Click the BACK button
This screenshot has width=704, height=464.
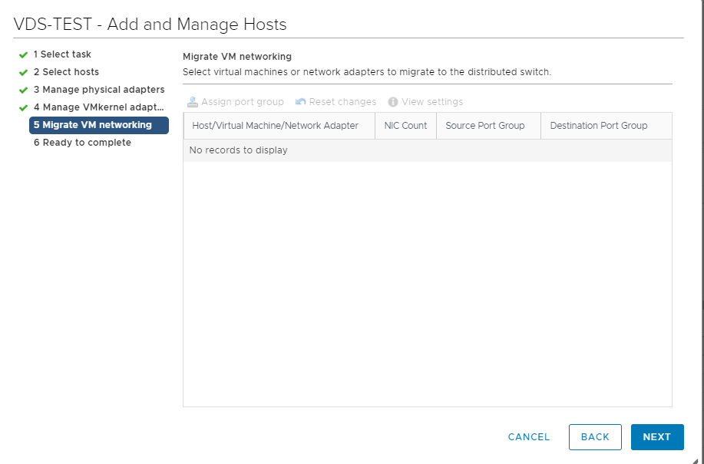click(x=595, y=437)
